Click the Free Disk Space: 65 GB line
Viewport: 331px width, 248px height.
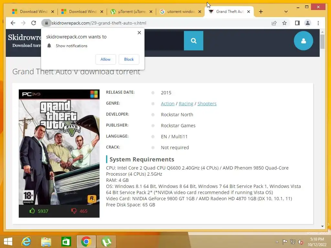131,205
